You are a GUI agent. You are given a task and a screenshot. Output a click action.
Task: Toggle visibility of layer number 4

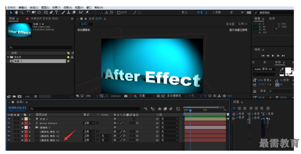(x=9, y=131)
